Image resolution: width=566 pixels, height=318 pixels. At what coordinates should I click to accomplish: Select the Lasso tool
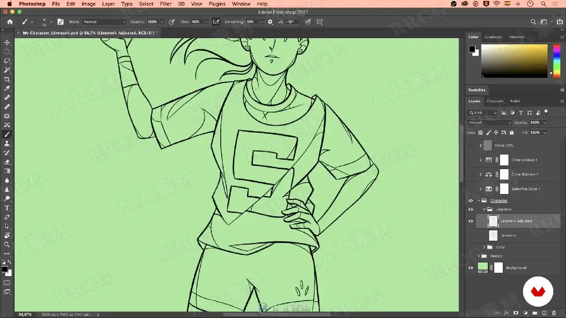click(x=7, y=61)
